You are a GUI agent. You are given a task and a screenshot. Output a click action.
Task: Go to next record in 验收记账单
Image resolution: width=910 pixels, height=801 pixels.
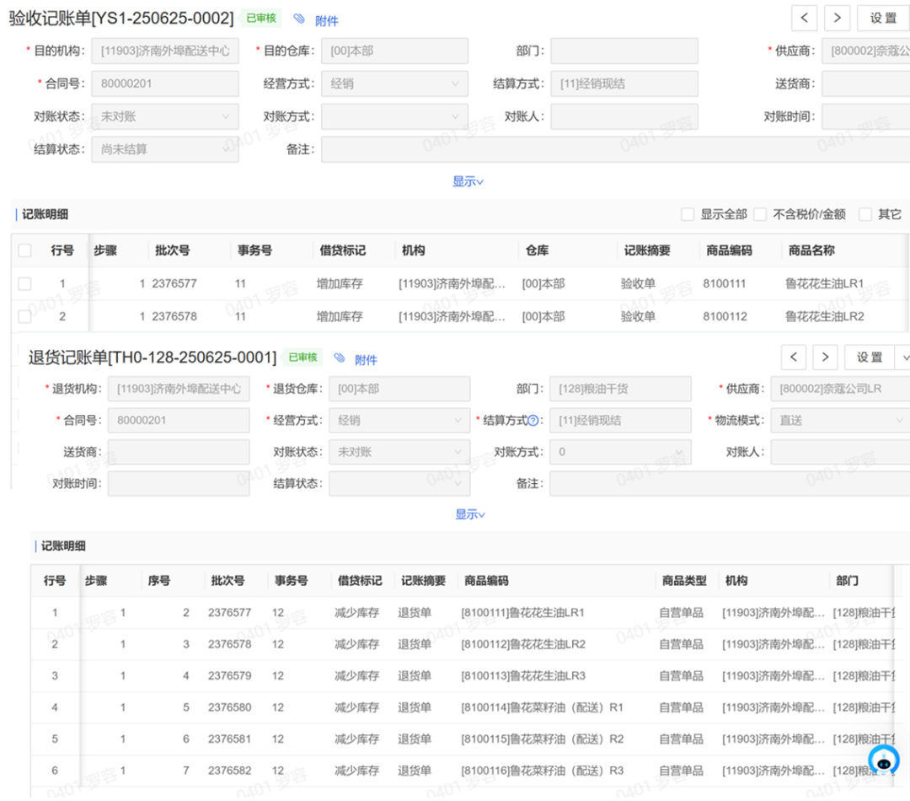click(837, 18)
